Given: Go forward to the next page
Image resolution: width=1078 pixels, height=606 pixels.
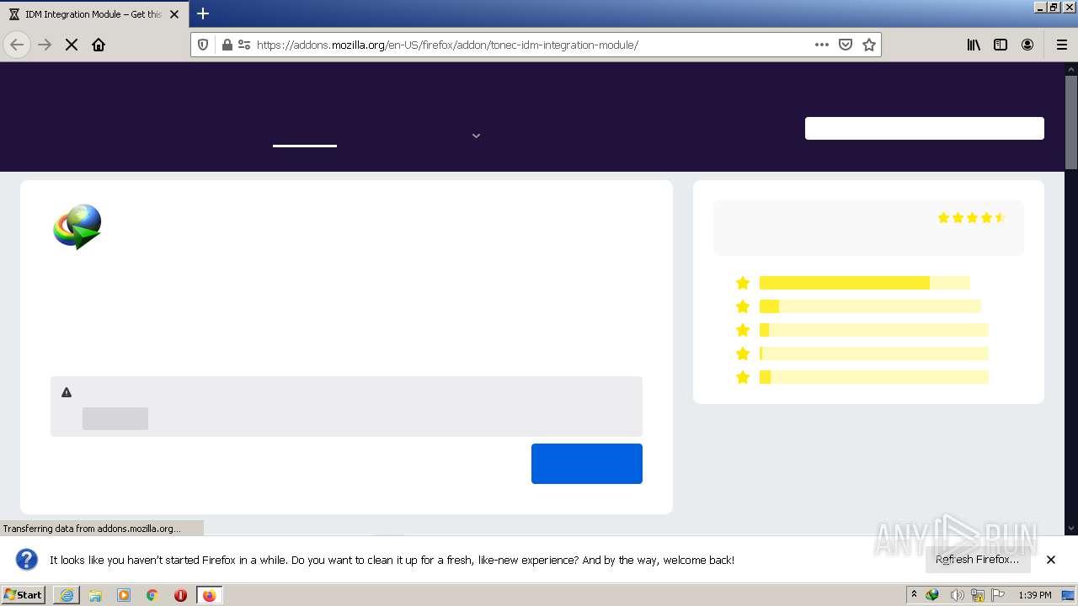Looking at the screenshot, I should (45, 45).
